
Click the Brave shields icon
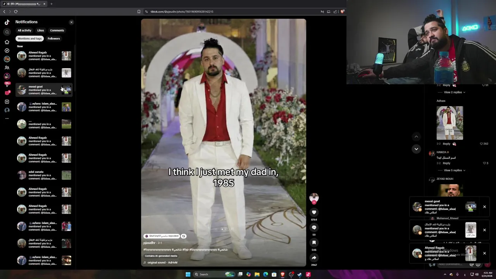tap(343, 12)
